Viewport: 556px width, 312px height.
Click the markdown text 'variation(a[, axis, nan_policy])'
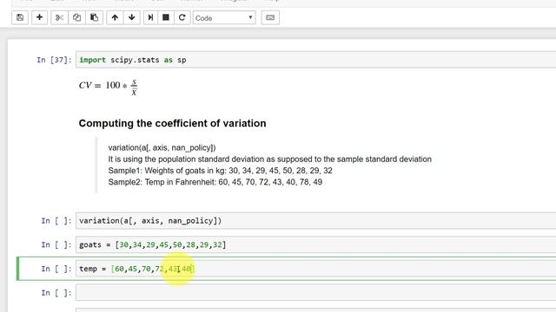pyautogui.click(x=162, y=147)
